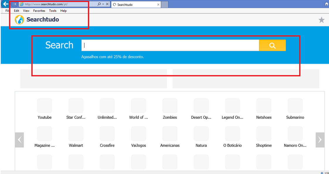Image resolution: width=329 pixels, height=174 pixels.
Task: Open the Tools menu
Action: 53,11
